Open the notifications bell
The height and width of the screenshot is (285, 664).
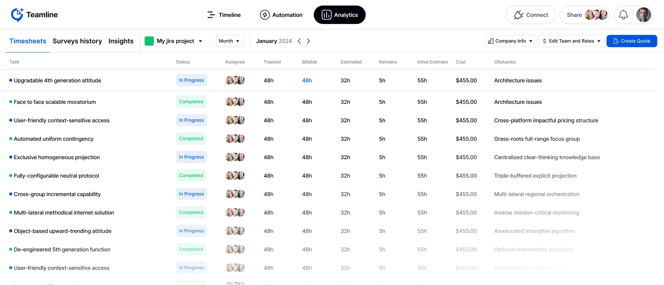pos(623,15)
